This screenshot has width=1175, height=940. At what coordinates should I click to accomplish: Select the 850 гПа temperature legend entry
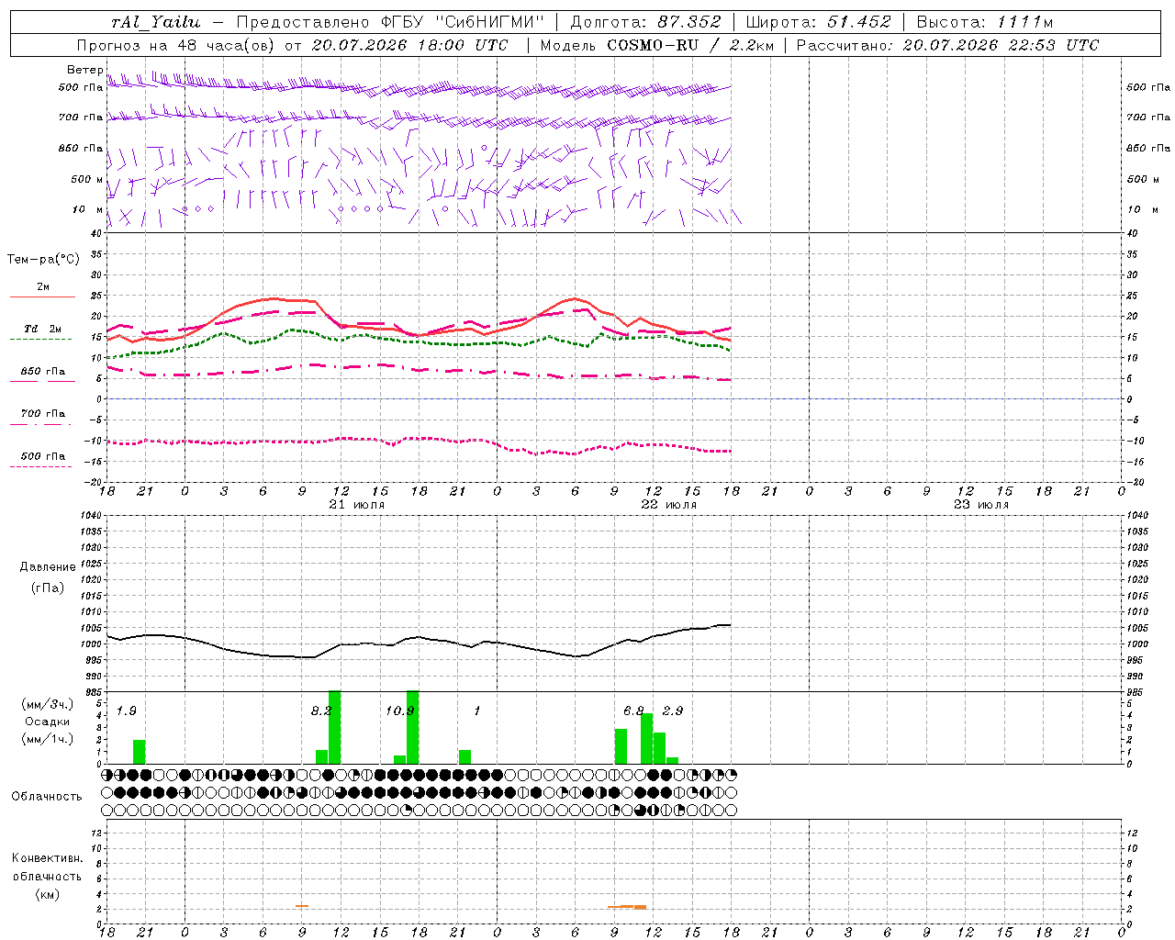tap(42, 375)
